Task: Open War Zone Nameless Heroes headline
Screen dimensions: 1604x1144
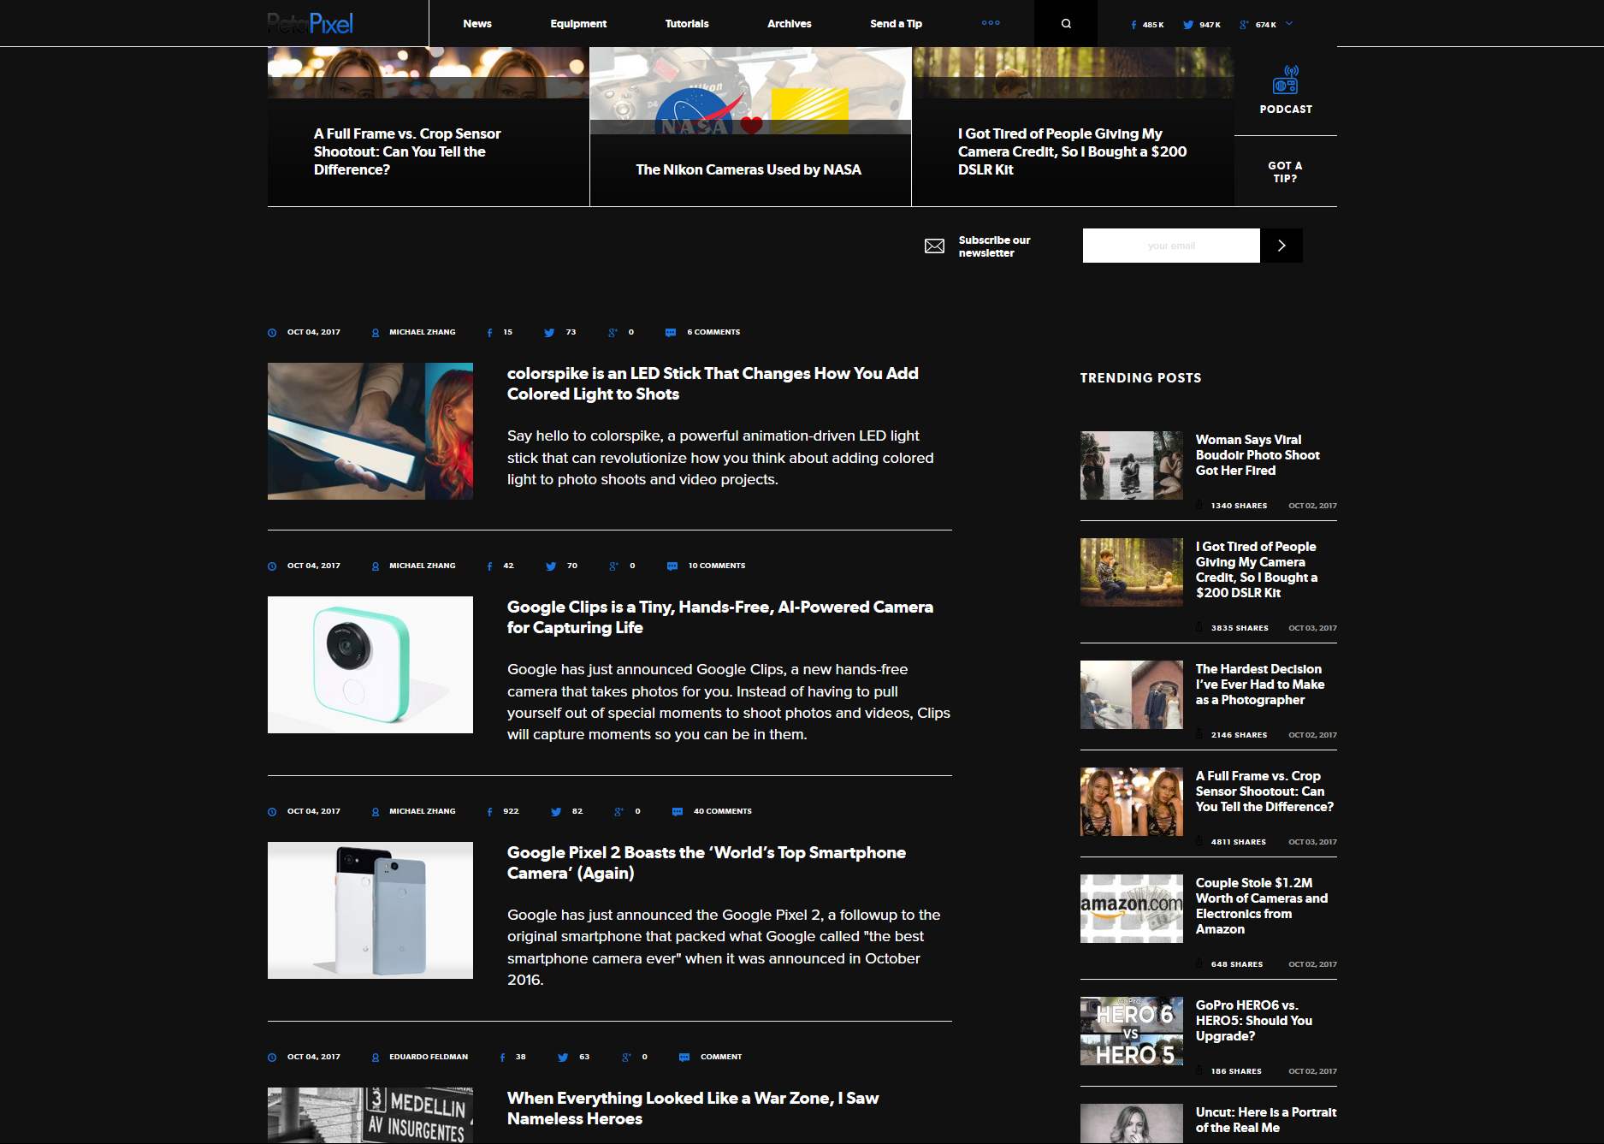Action: [x=693, y=1108]
